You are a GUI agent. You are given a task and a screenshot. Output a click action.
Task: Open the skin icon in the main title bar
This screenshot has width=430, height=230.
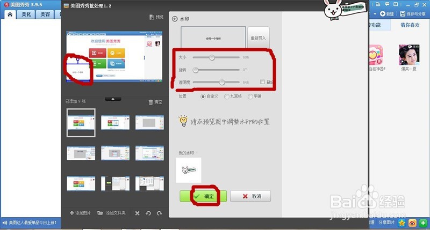[378, 4]
